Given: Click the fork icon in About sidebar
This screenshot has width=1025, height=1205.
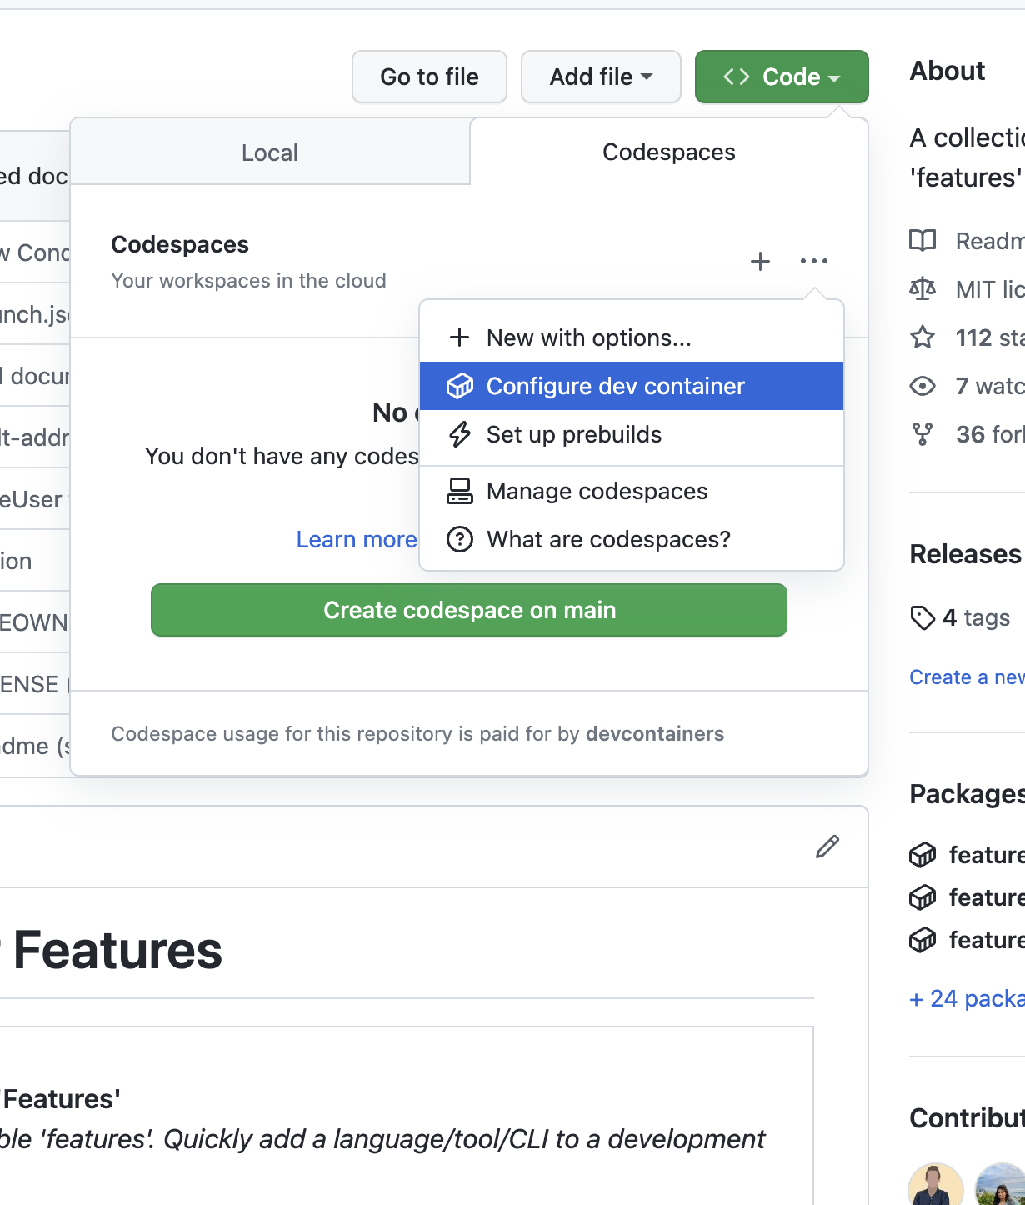Looking at the screenshot, I should pyautogui.click(x=922, y=434).
